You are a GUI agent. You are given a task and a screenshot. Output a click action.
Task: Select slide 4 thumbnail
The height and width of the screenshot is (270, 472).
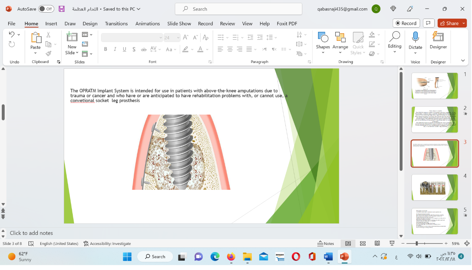434,187
